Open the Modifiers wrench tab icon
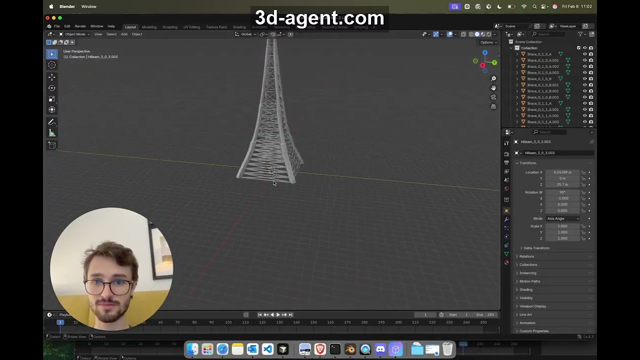 point(506,219)
